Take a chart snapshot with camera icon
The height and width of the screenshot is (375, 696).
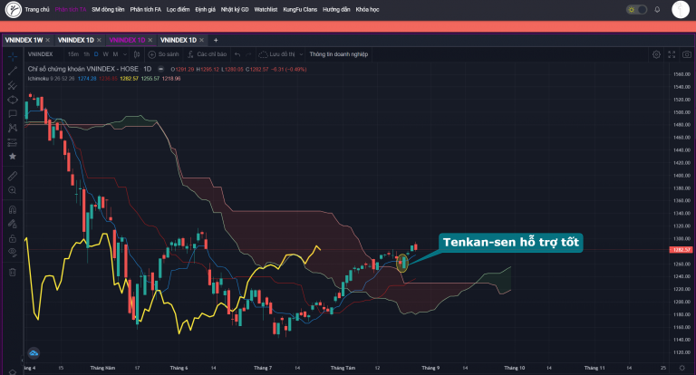pos(687,54)
